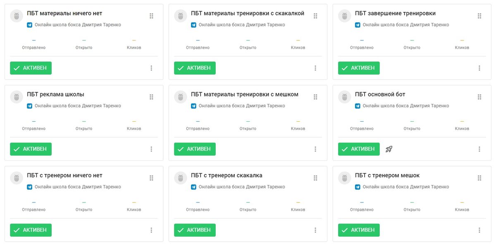Click Telegram icon under ПБТ с тренером мешок
This screenshot has height=247, width=496.
[x=358, y=187]
